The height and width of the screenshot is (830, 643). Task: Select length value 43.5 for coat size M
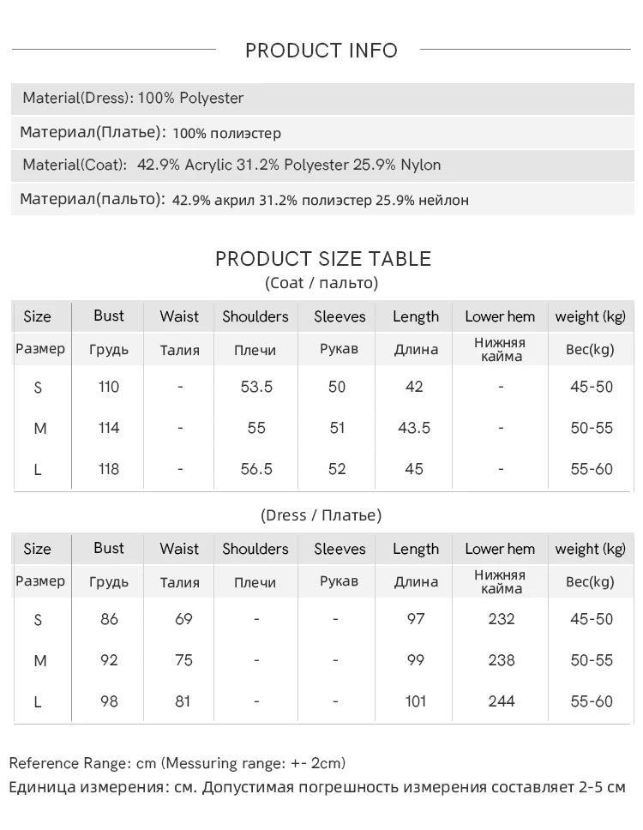(414, 428)
